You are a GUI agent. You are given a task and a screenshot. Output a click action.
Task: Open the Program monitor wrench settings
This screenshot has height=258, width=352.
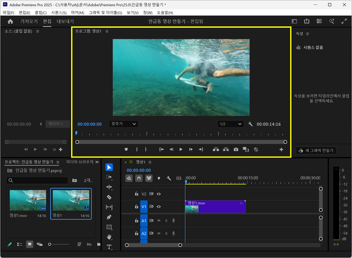[251, 124]
